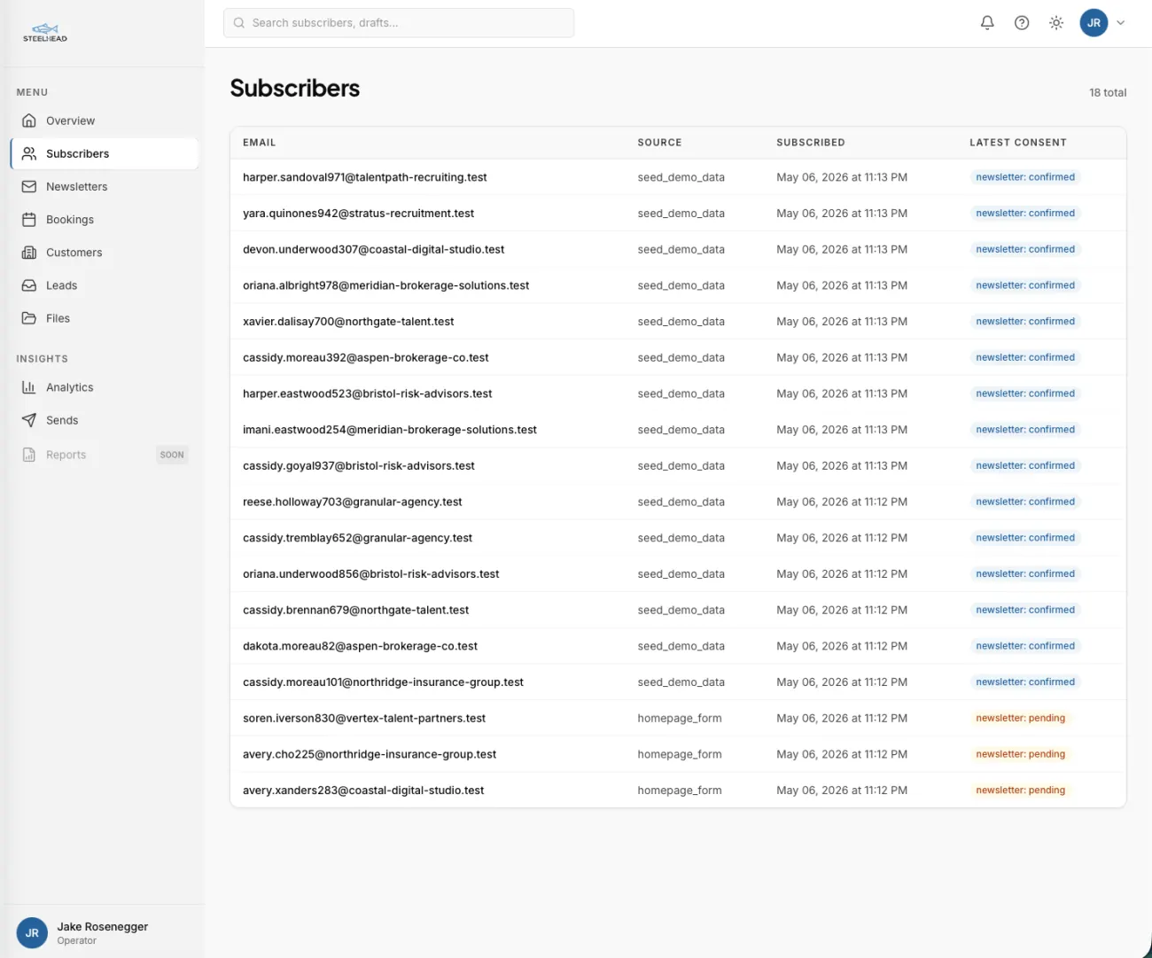Click homepage_form source for soren.iverson830

coord(680,718)
